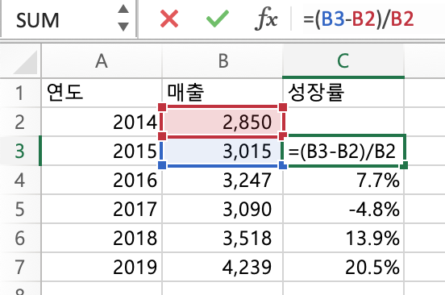Click the sales cell 3,247
This screenshot has height=295, width=445.
point(222,180)
